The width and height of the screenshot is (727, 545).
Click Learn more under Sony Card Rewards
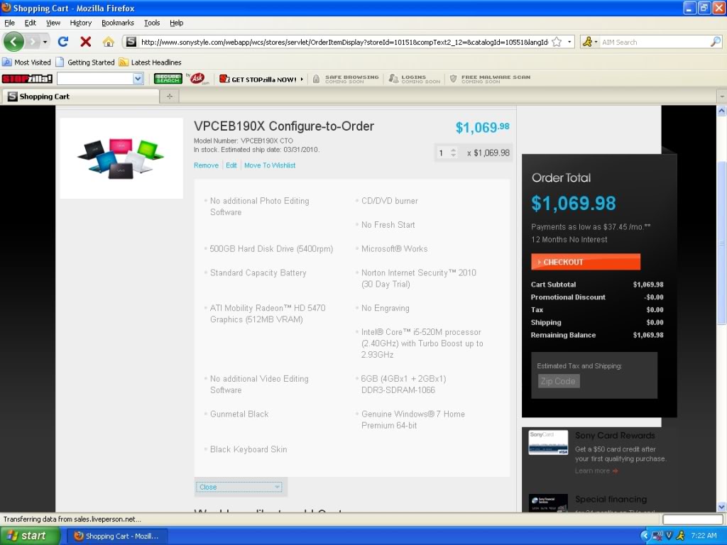(596, 471)
